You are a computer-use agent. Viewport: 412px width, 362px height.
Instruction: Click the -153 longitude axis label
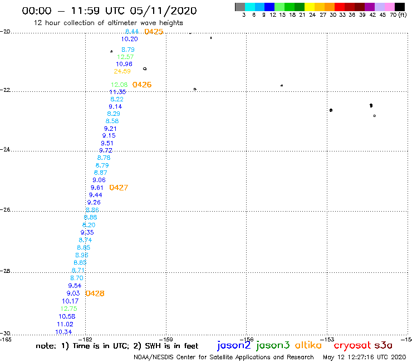[x=327, y=339]
